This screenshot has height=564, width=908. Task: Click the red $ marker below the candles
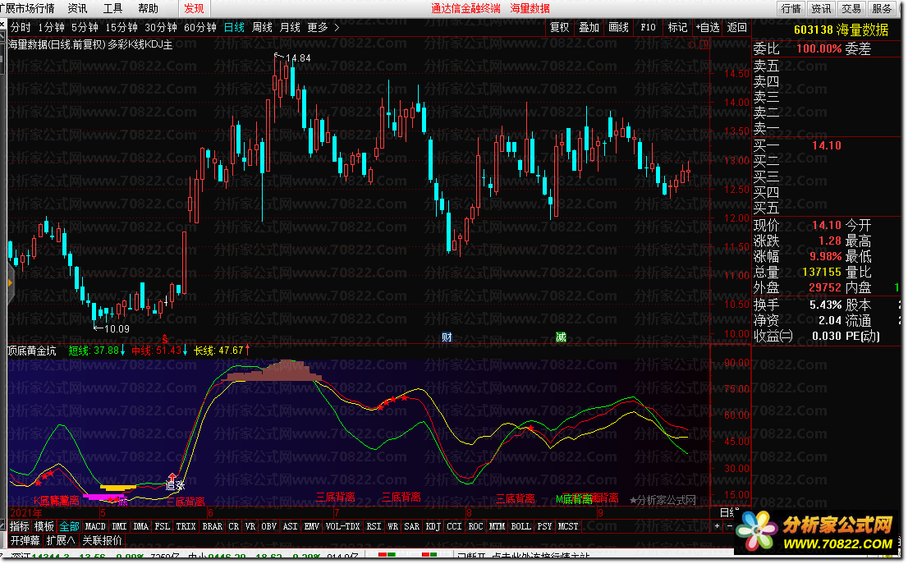point(164,339)
